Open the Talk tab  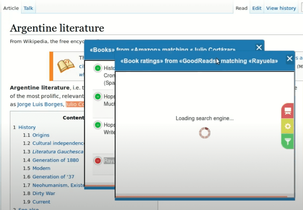(x=28, y=8)
